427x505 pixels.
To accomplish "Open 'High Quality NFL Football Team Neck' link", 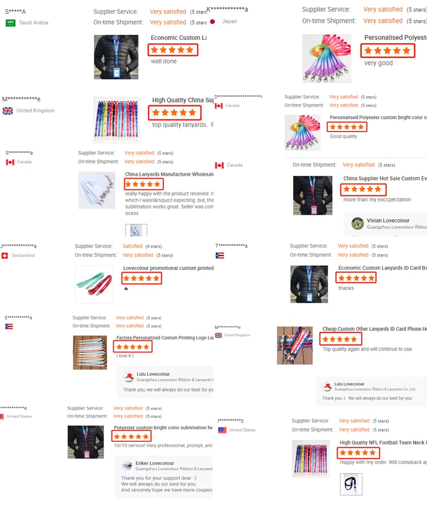I will 383,442.
